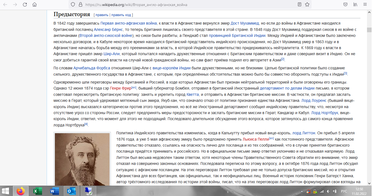The image size is (373, 196).
Task: Open Word from taskbar
Action: [55, 191]
